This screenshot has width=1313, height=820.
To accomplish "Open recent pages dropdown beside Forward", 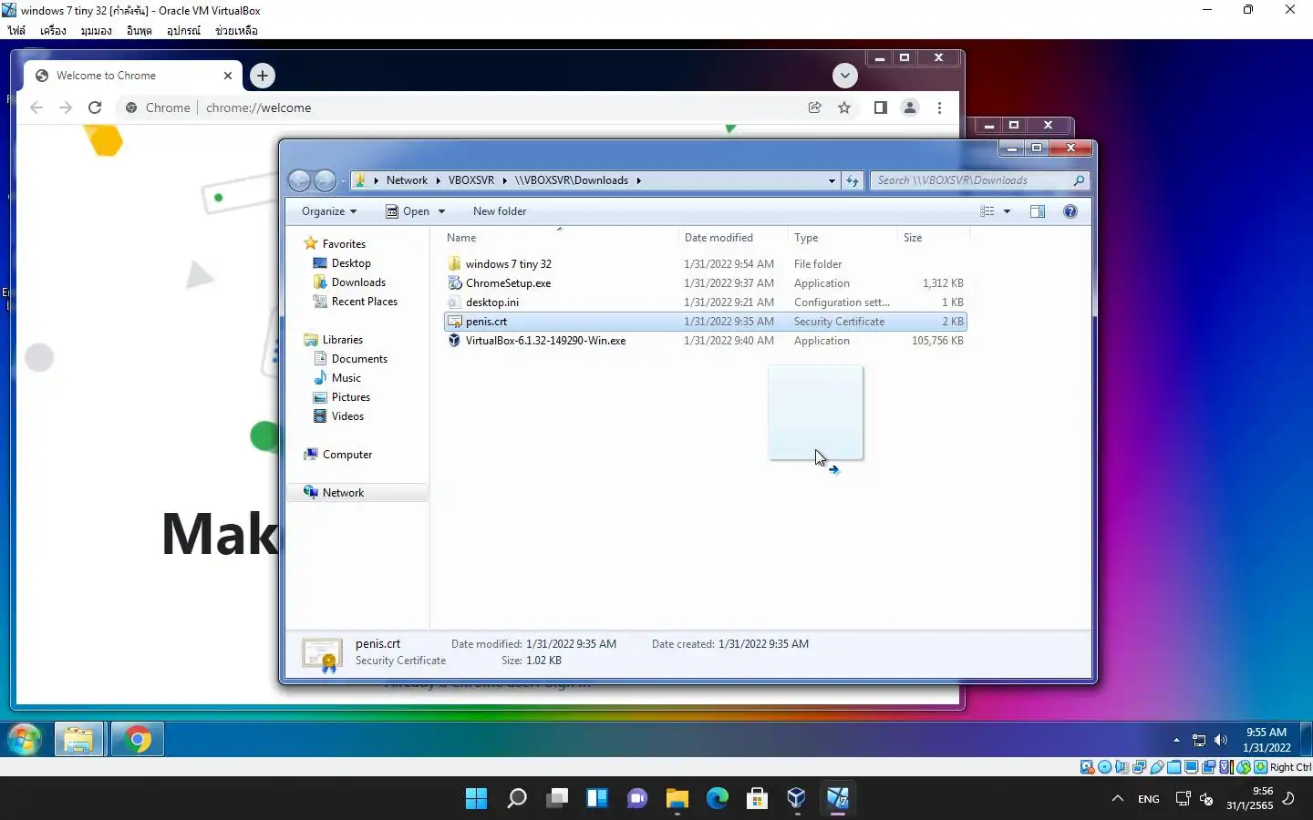I will pos(343,181).
